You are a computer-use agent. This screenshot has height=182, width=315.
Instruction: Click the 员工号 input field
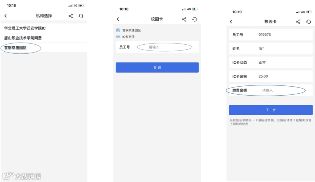[164, 47]
